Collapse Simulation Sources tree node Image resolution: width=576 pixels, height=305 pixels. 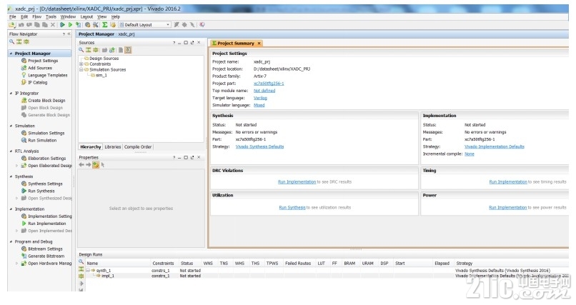click(81, 69)
